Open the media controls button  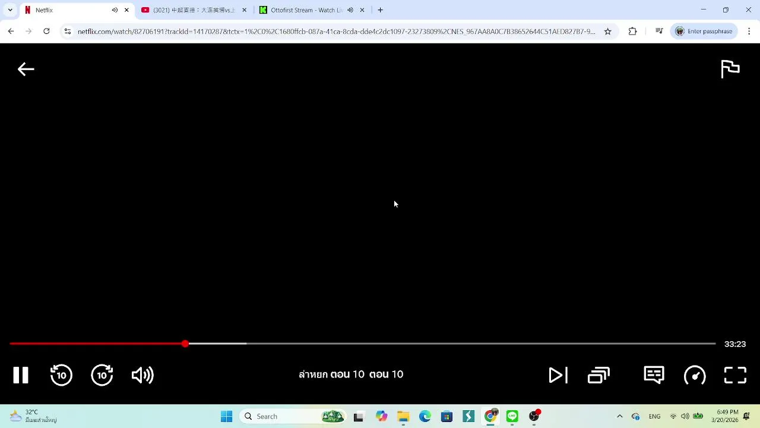659,32
